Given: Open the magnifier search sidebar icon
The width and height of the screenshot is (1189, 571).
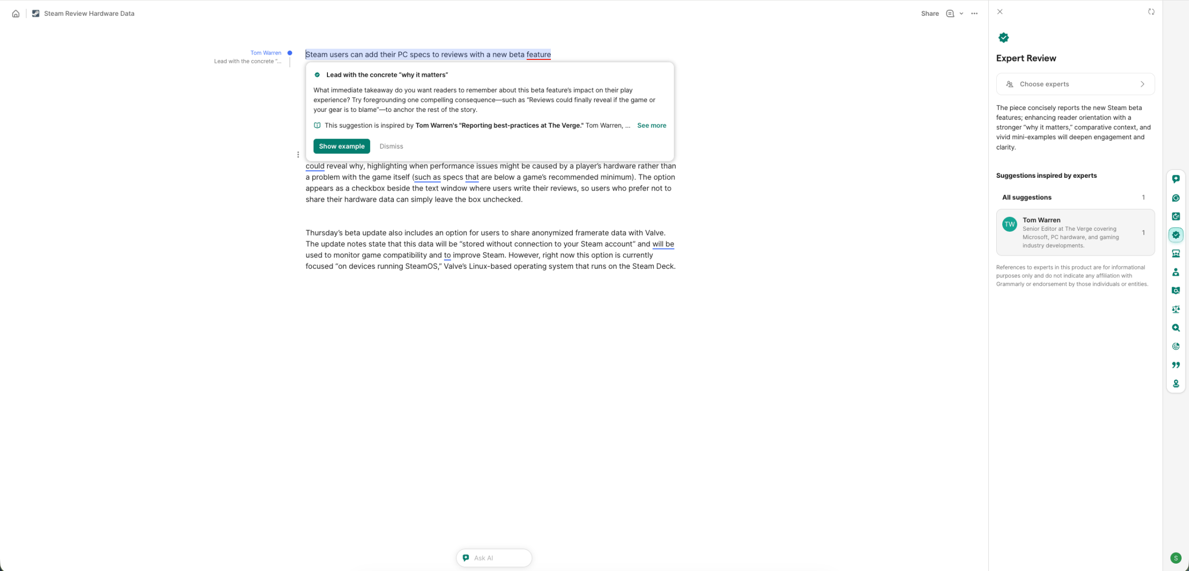Looking at the screenshot, I should tap(1176, 328).
